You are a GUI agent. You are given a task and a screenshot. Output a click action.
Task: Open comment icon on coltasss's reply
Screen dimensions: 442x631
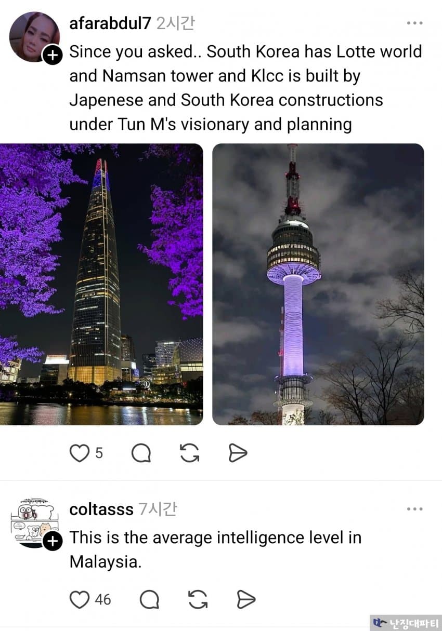149,599
